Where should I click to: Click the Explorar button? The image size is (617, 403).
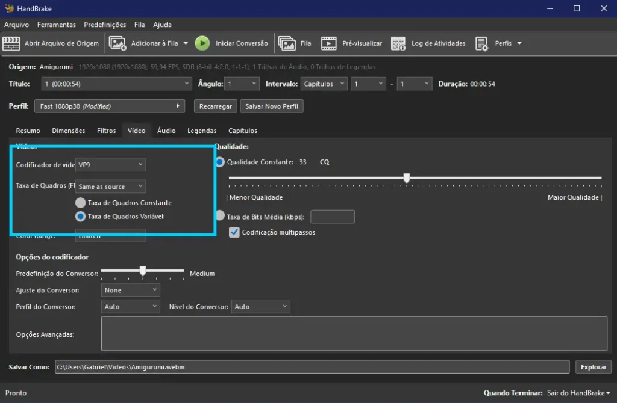[x=593, y=367]
